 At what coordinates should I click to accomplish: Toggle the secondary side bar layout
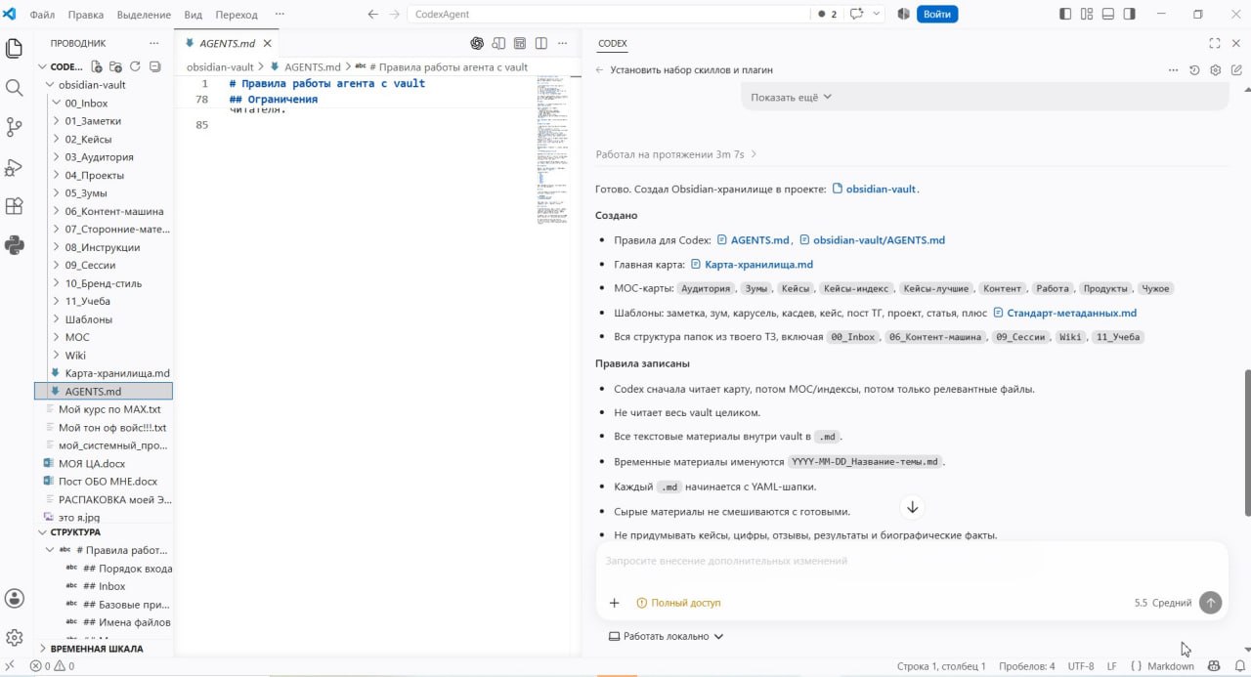[x=1130, y=15]
